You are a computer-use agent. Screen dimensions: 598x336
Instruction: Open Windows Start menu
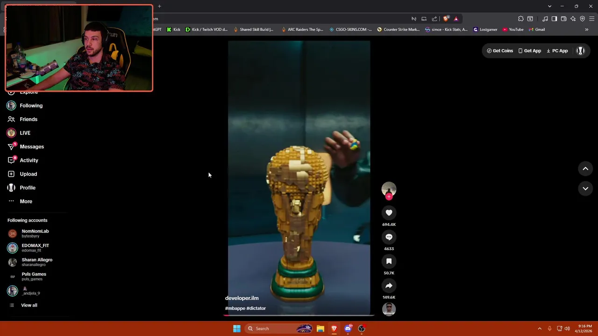pos(237,329)
